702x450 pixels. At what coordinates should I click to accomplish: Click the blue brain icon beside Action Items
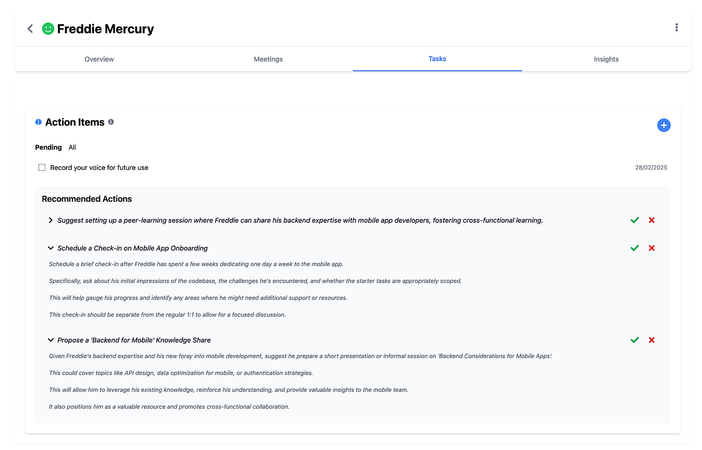coord(39,122)
